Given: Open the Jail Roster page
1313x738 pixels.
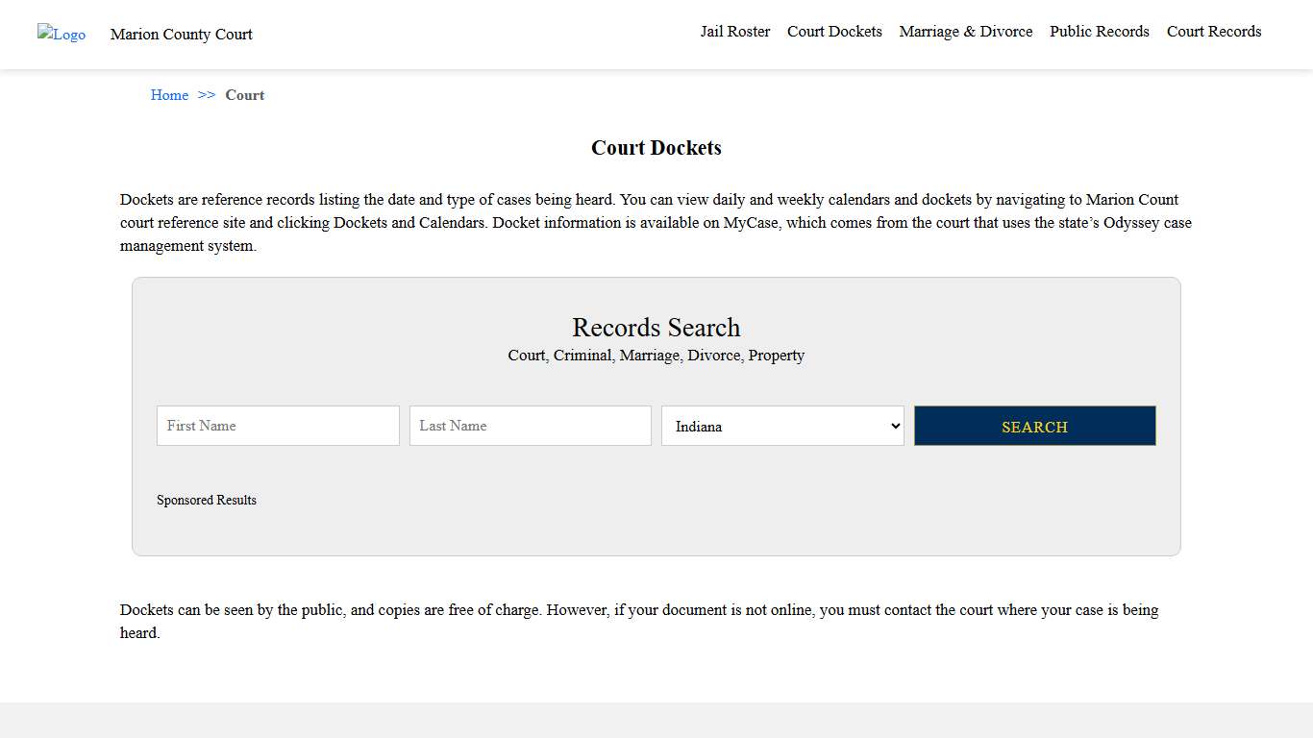Looking at the screenshot, I should (734, 32).
